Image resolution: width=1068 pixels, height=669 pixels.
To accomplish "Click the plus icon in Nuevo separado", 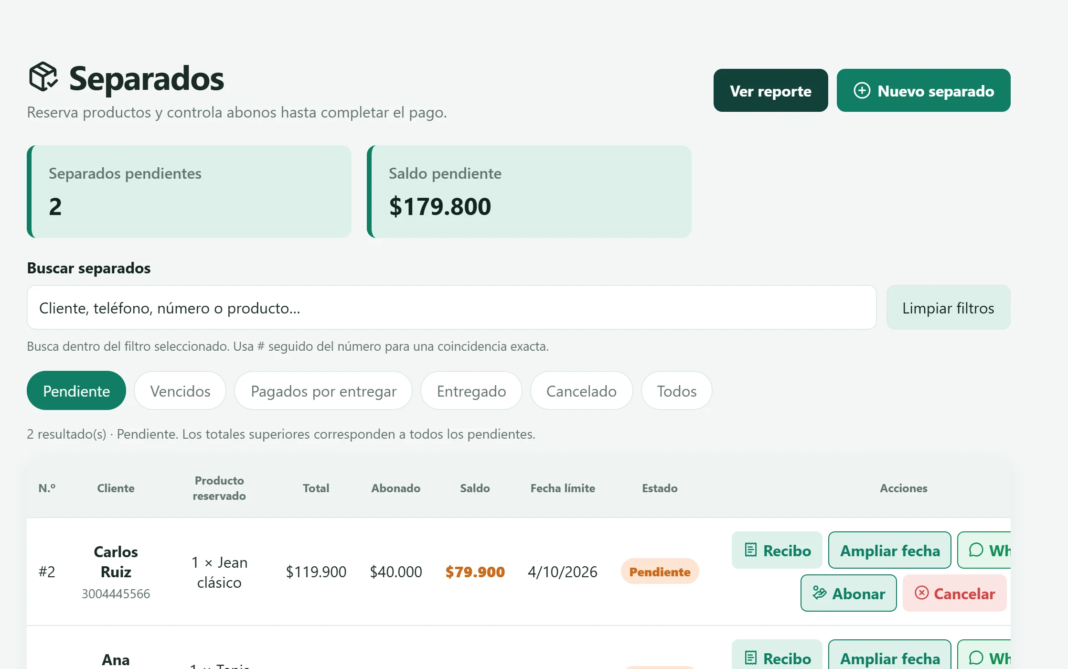I will point(862,91).
